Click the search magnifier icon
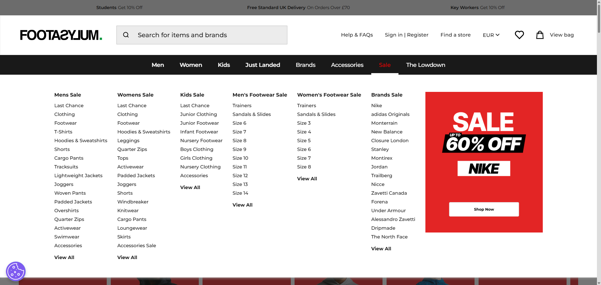Viewport: 601px width, 285px height. [126, 35]
